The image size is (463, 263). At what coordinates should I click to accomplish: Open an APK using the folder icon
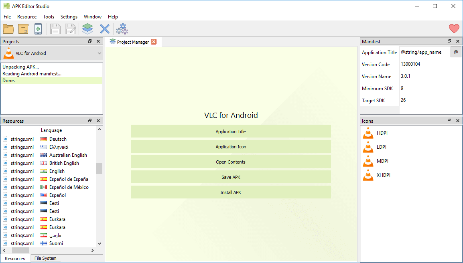[x=8, y=28]
